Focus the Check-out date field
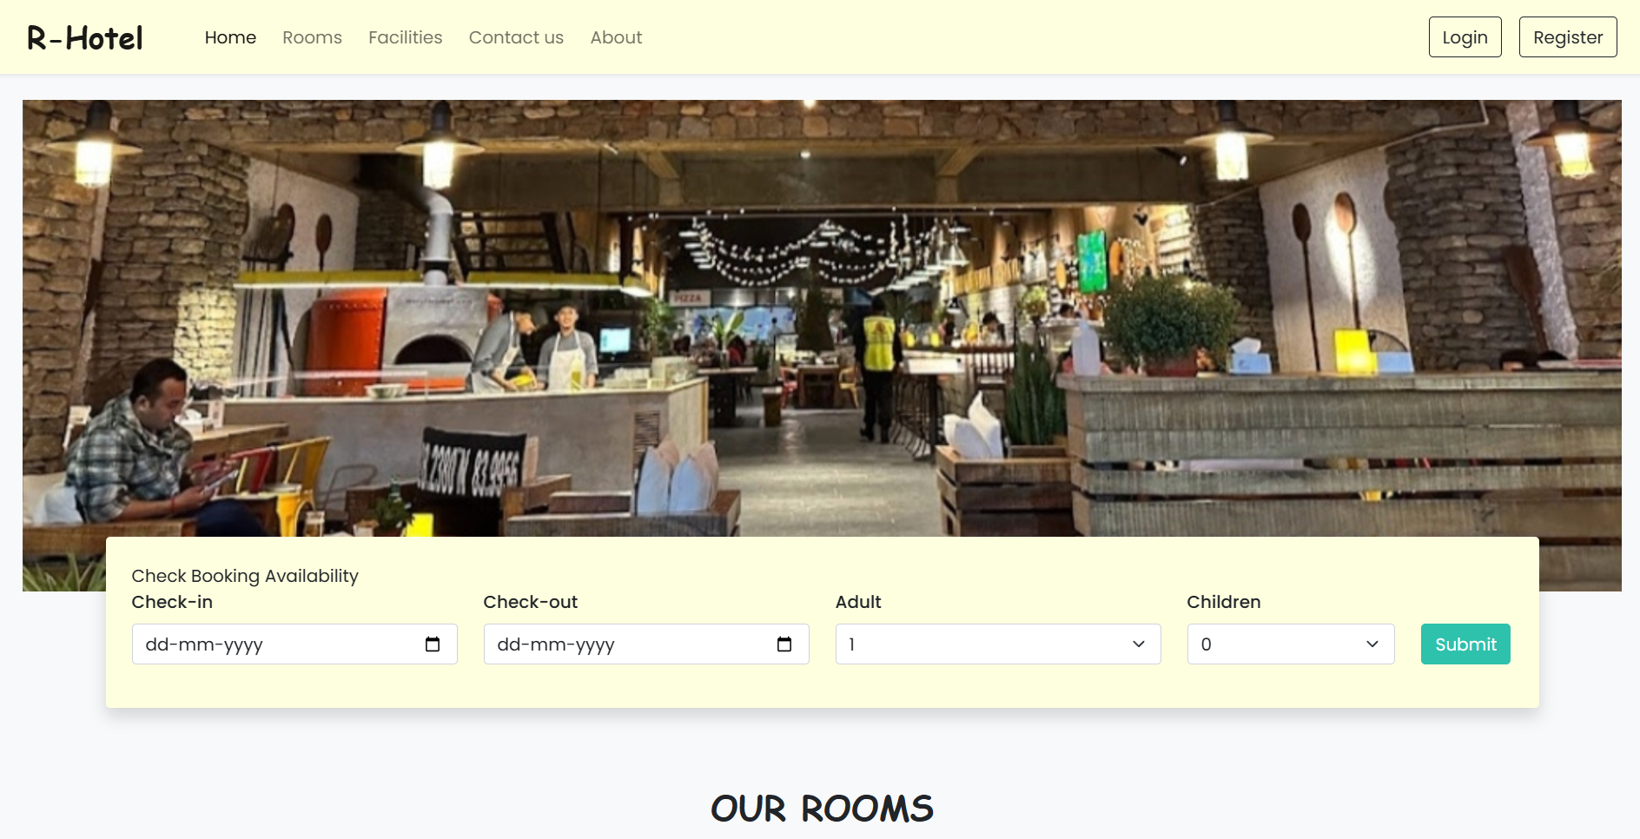 pos(646,644)
